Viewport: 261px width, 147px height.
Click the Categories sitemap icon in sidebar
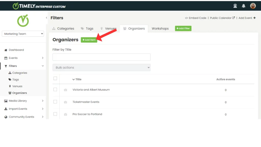(10, 73)
